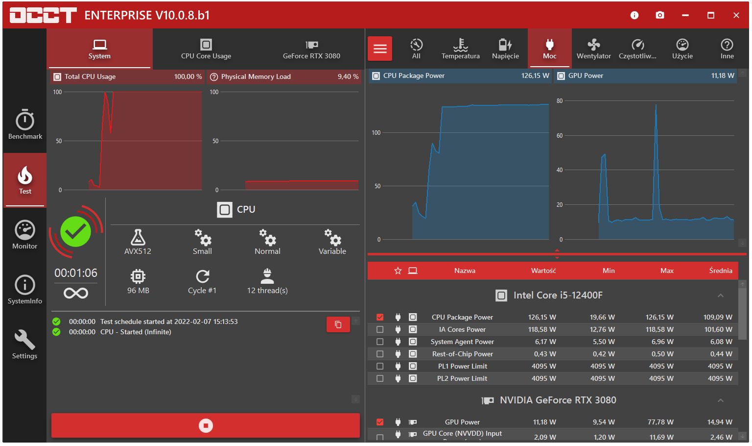Image resolution: width=752 pixels, height=446 pixels.
Task: Click the Variable load option
Action: click(x=332, y=242)
